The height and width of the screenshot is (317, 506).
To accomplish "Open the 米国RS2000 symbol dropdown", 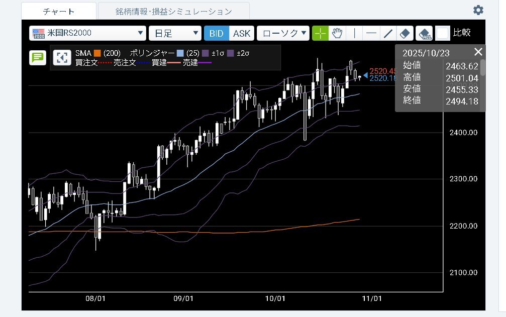I will 88,33.
